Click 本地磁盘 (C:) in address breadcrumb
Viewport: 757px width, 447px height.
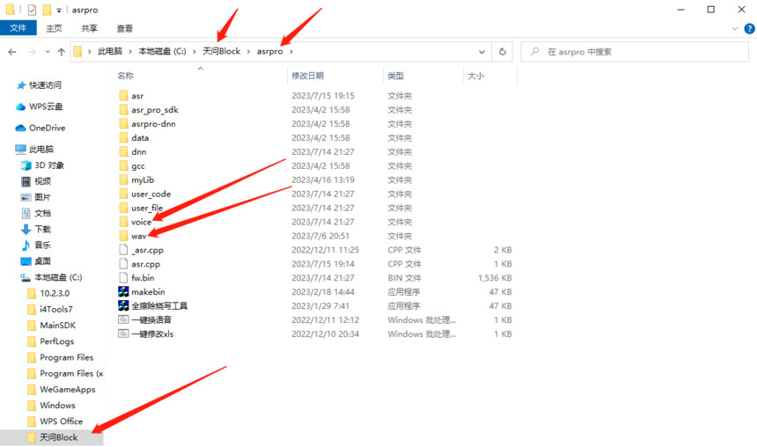(162, 51)
